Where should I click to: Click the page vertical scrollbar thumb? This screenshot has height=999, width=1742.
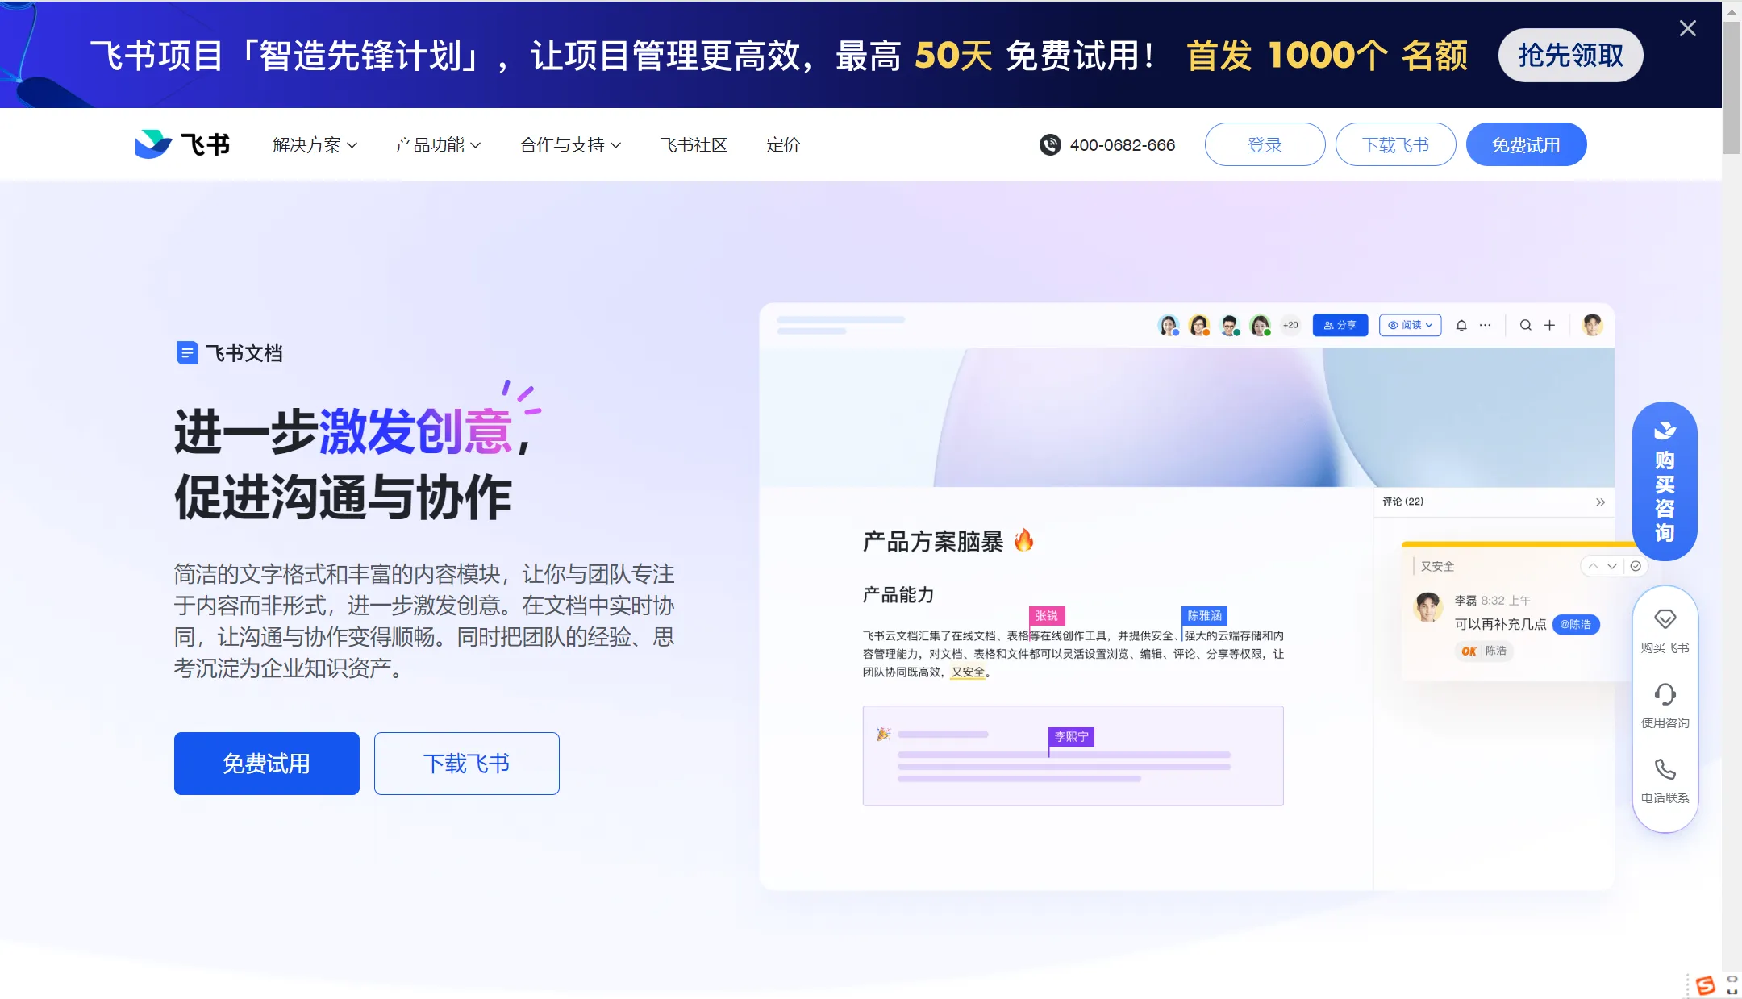(1732, 87)
